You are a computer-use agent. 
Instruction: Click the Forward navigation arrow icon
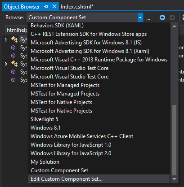(x=172, y=17)
